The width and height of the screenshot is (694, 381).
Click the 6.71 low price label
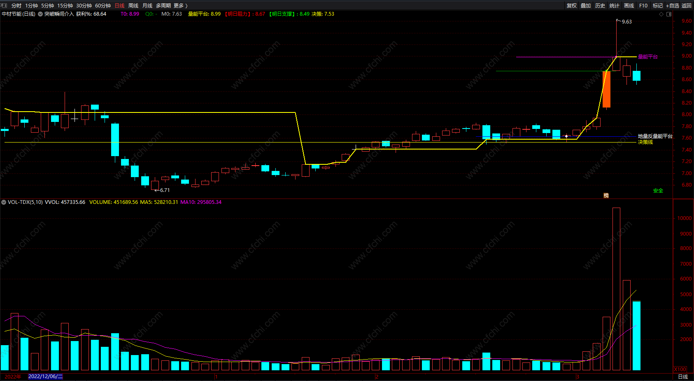(x=165, y=190)
